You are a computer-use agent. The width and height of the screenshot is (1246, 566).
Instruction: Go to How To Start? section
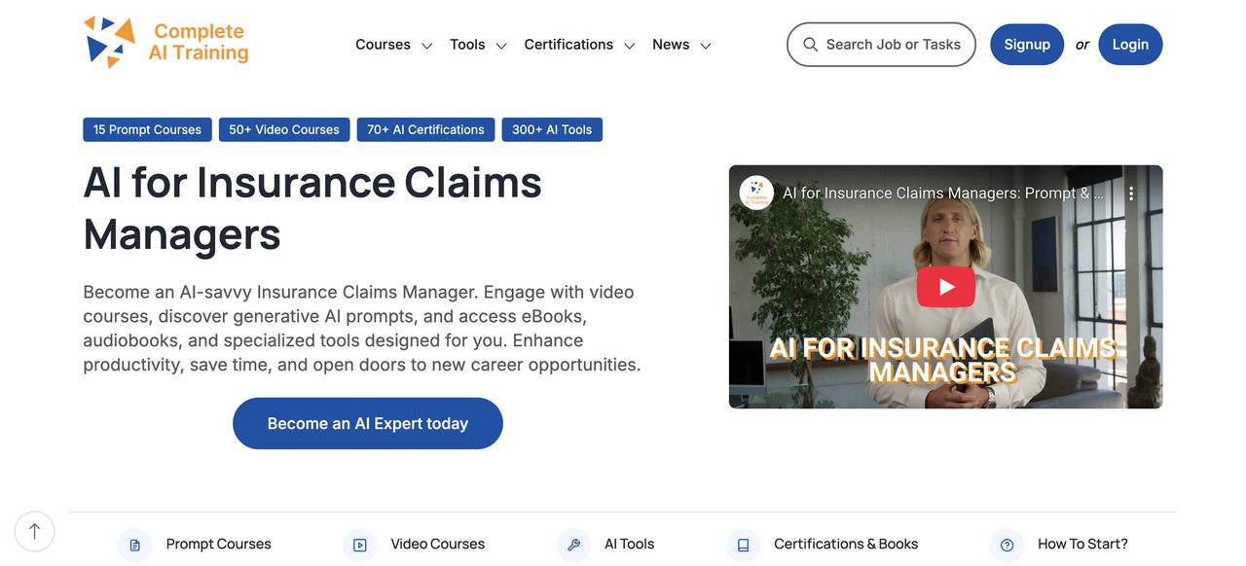coord(1082,545)
